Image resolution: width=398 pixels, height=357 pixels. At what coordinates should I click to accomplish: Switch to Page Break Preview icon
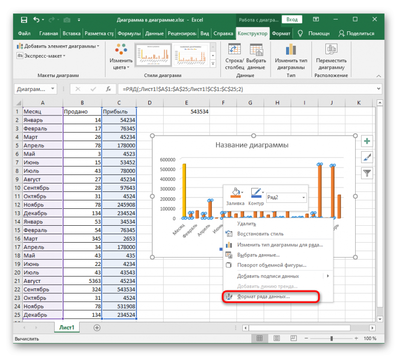(294, 338)
